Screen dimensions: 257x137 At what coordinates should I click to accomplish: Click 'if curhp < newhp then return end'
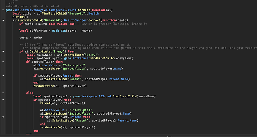(47, 24)
